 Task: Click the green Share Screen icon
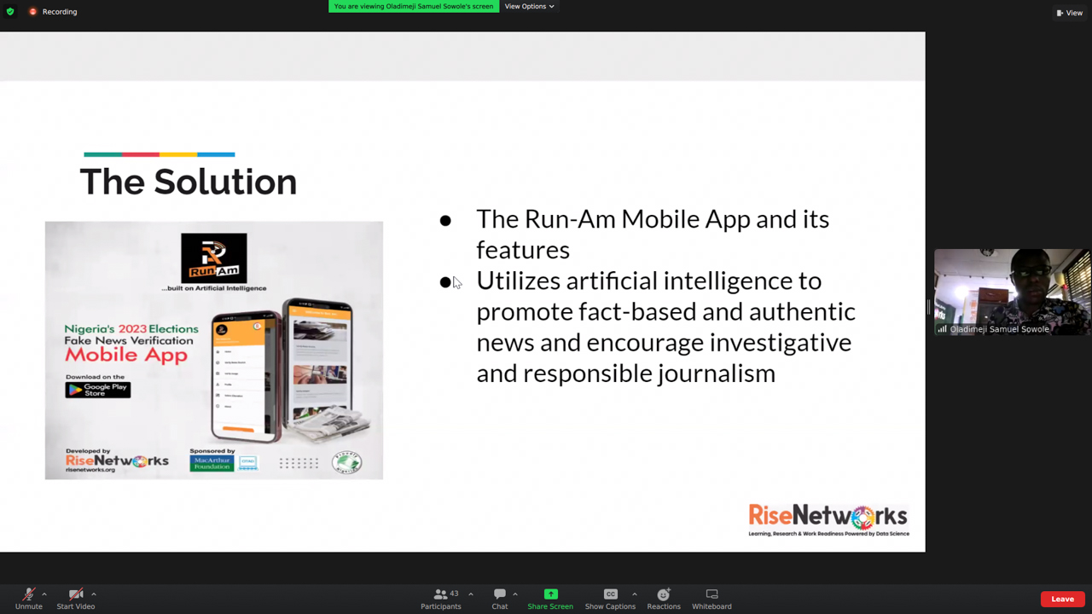(x=550, y=594)
